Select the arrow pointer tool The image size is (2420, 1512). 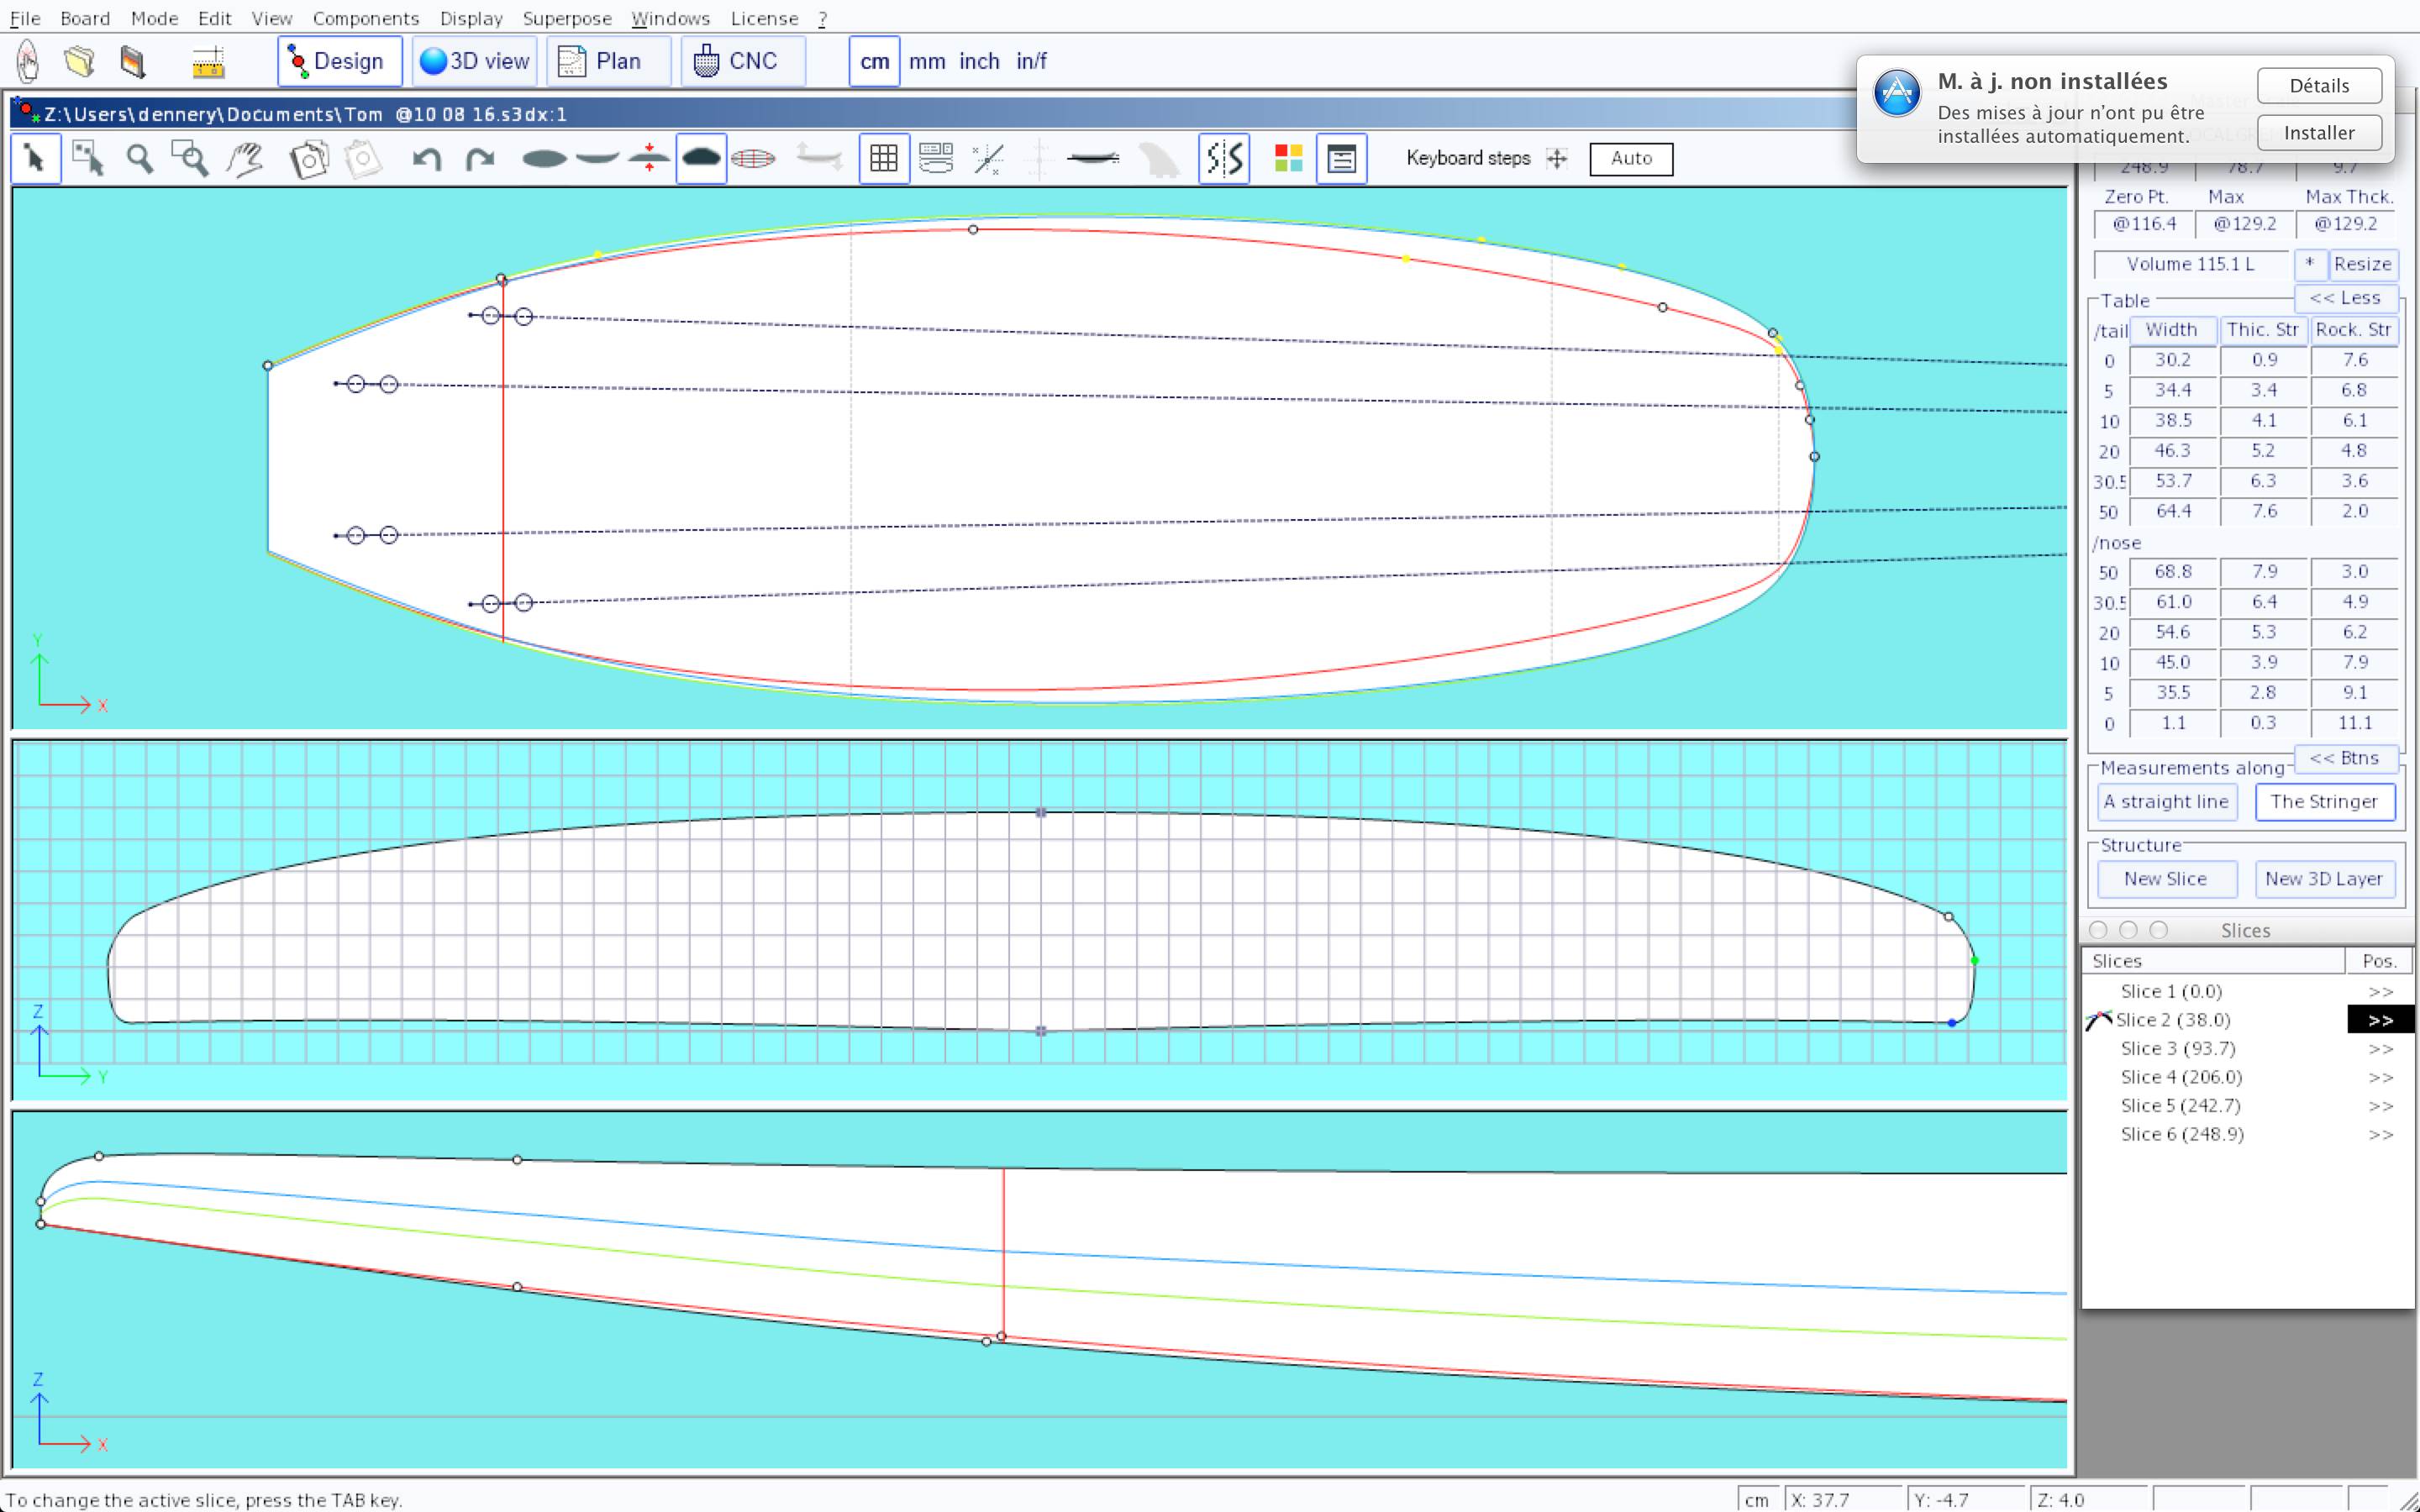tap(35, 159)
